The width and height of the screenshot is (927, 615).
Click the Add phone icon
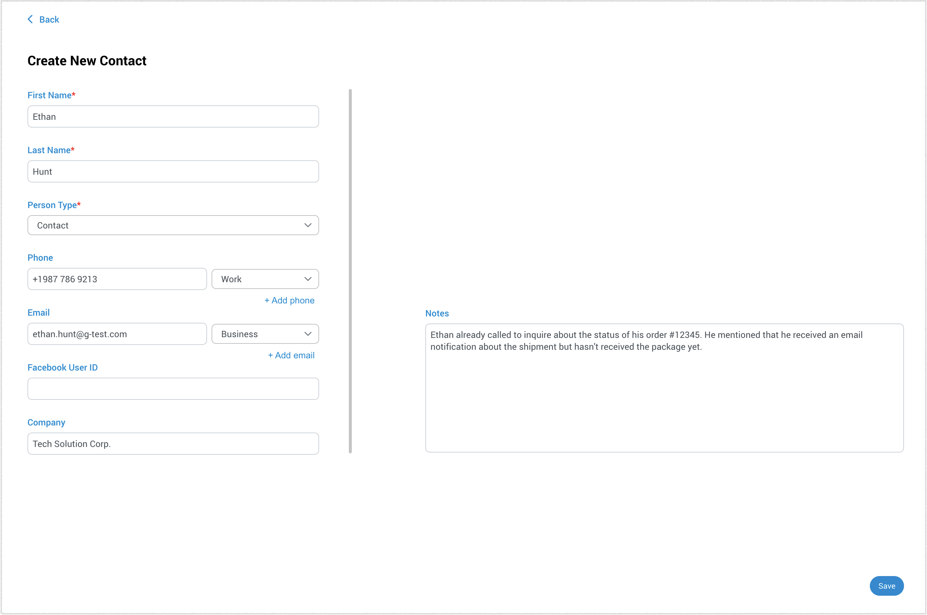click(288, 300)
